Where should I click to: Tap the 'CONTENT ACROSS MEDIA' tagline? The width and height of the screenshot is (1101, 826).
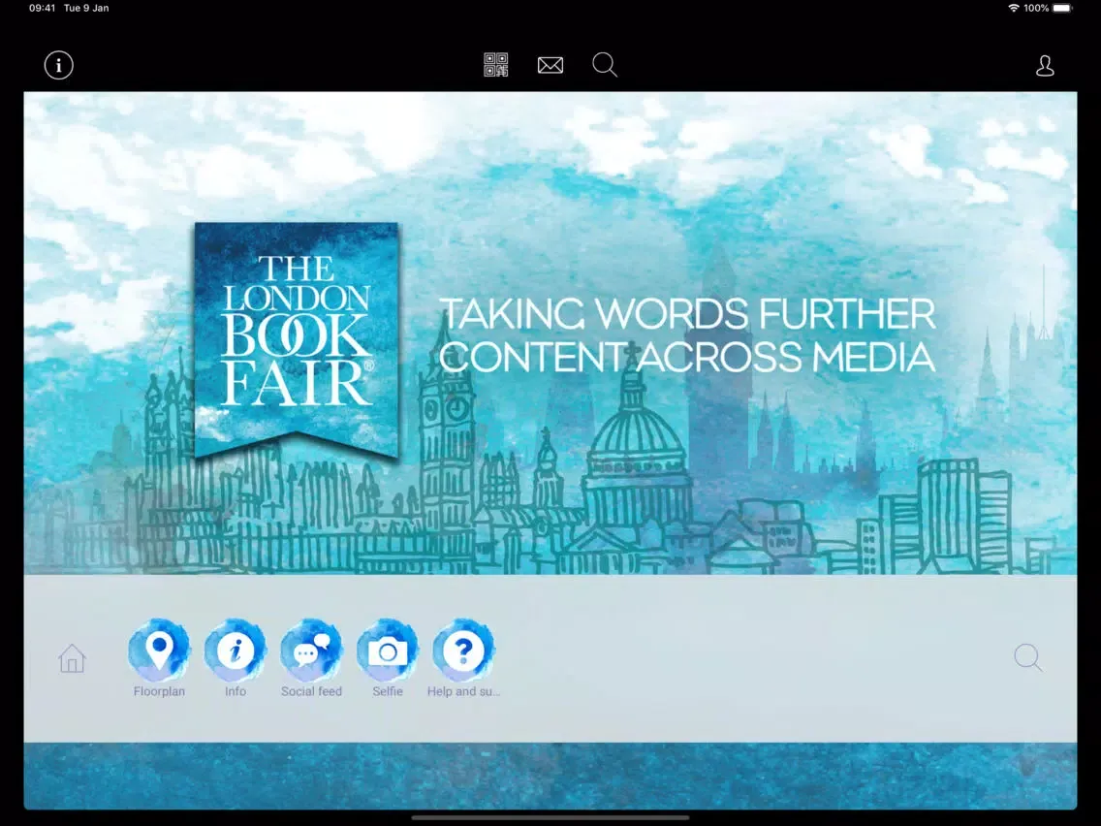tap(687, 356)
